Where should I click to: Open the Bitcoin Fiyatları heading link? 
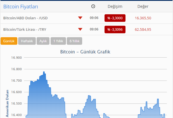(x=21, y=7)
